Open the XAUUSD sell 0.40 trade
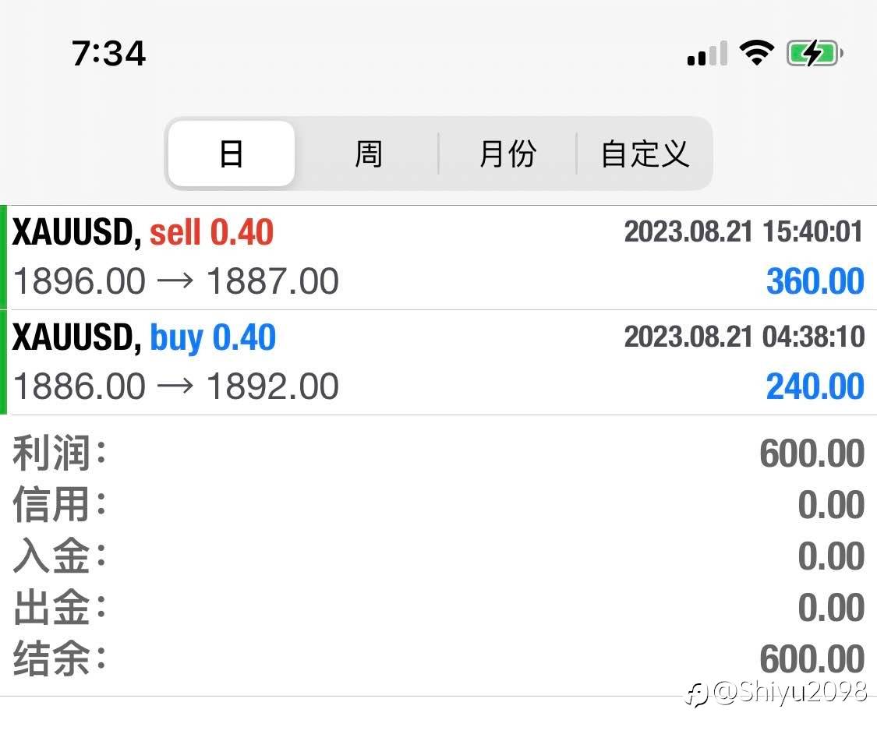Viewport: 877px width, 734px height. (143, 233)
